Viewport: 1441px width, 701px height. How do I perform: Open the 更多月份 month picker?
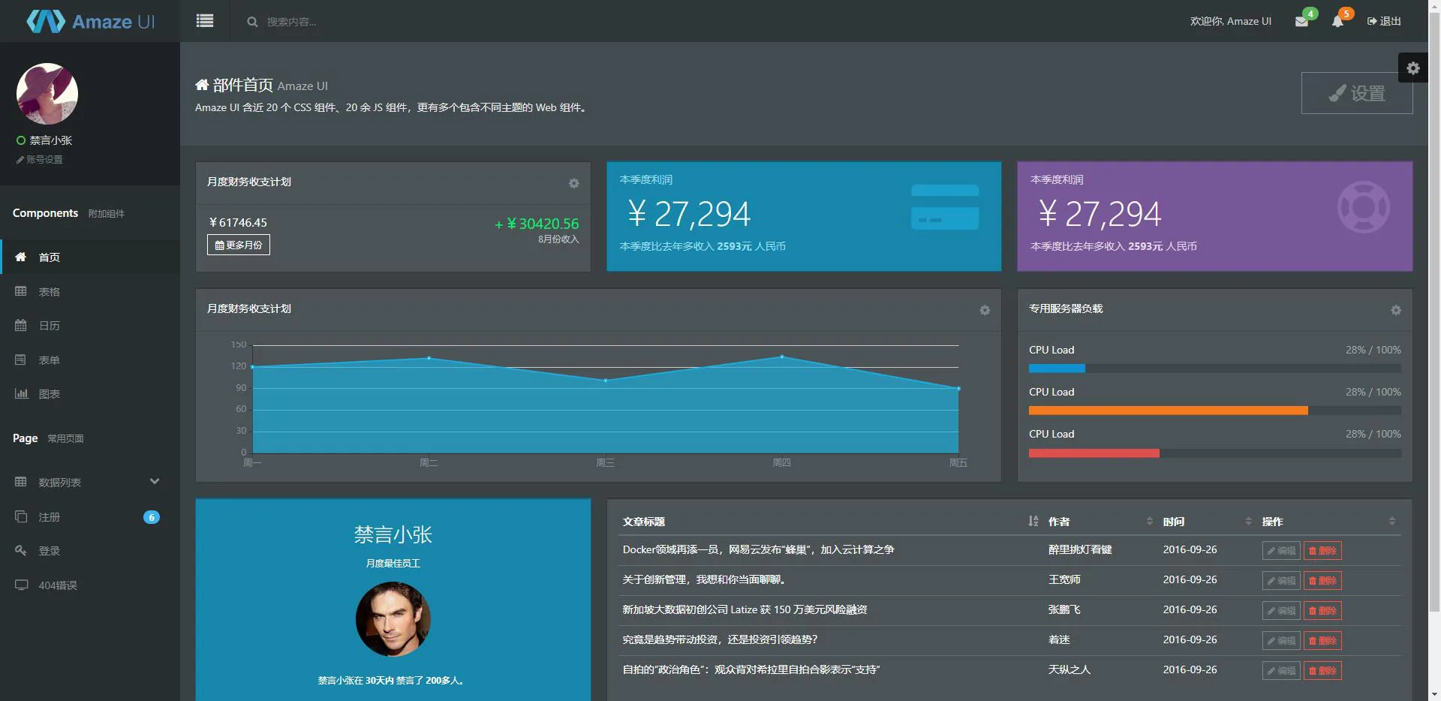pos(239,245)
